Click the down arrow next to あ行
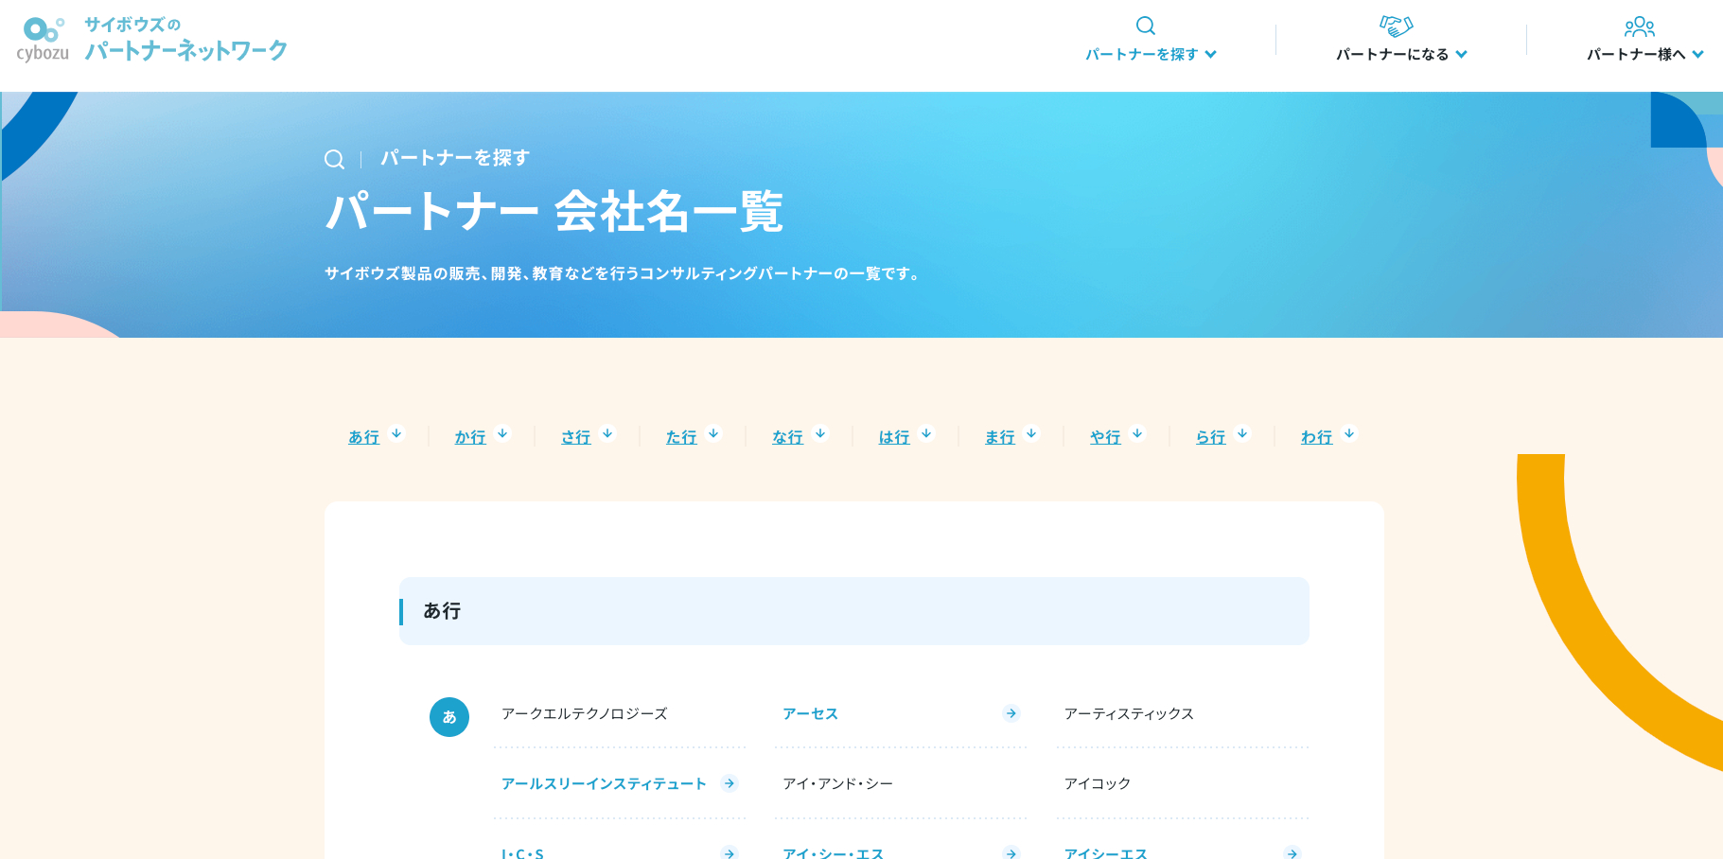The image size is (1723, 859). click(x=396, y=434)
